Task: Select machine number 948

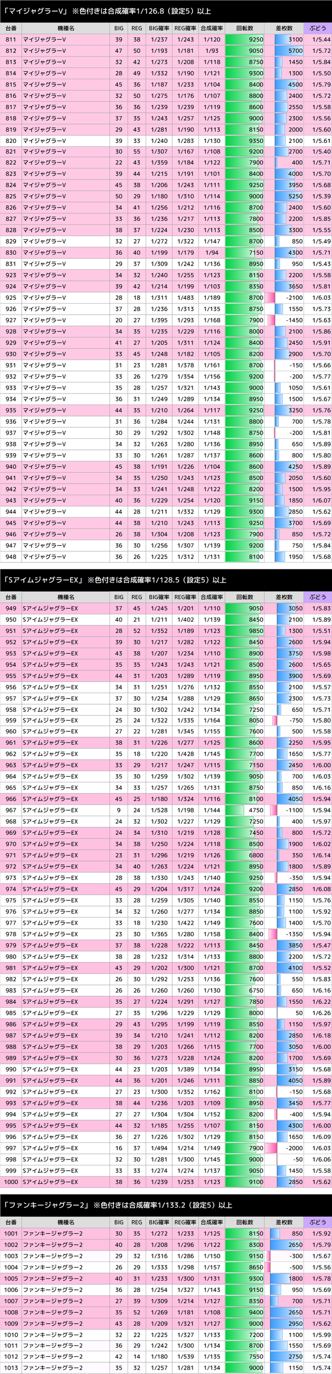Action: tap(11, 557)
